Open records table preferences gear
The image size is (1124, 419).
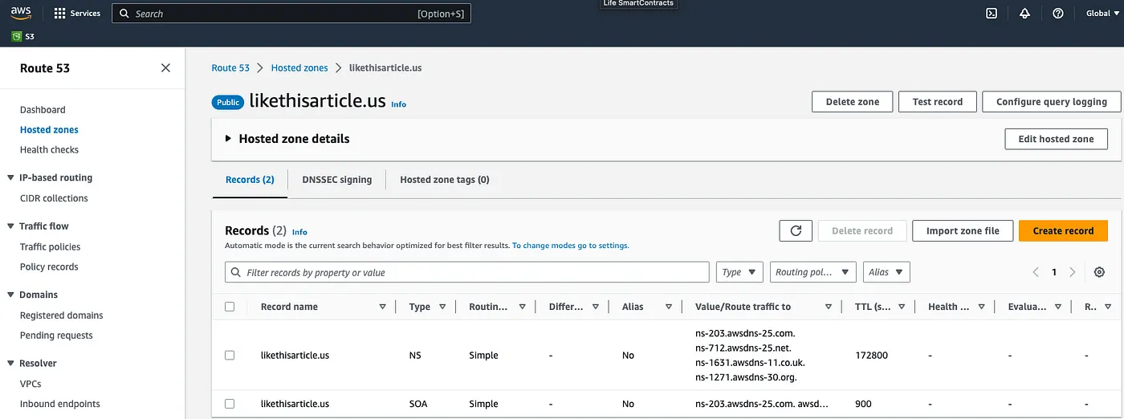click(1099, 272)
